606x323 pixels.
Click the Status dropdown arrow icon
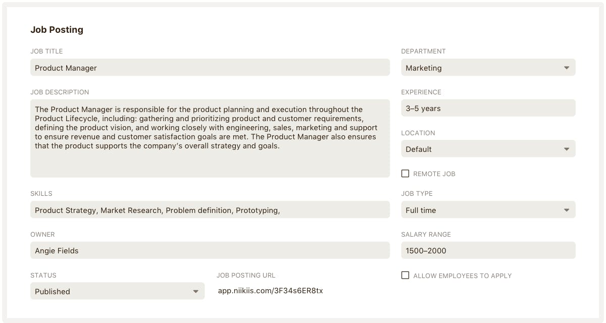click(x=196, y=291)
